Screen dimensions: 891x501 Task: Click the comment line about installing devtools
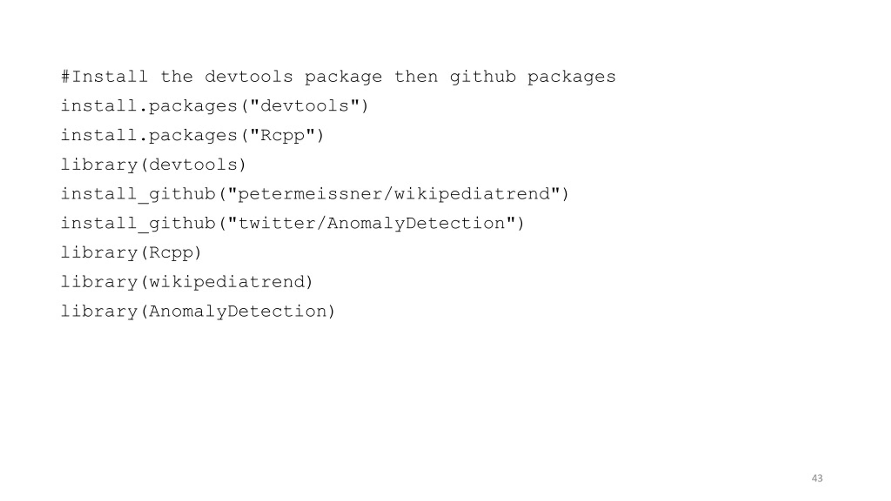tap(338, 77)
